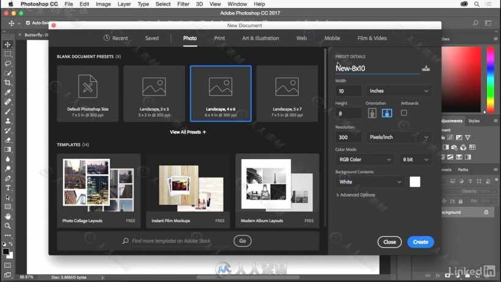Viewport: 501px width, 282px height.
Task: Select the History Brush tool
Action: pos(8,130)
